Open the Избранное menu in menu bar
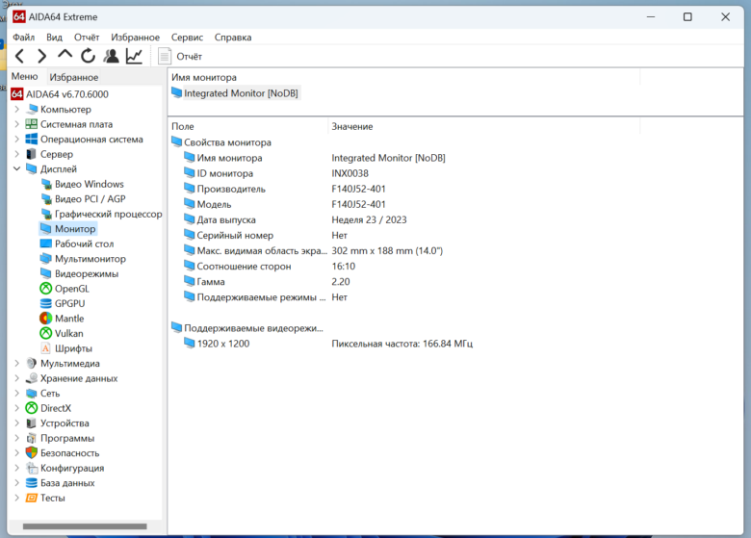 pyautogui.click(x=136, y=38)
